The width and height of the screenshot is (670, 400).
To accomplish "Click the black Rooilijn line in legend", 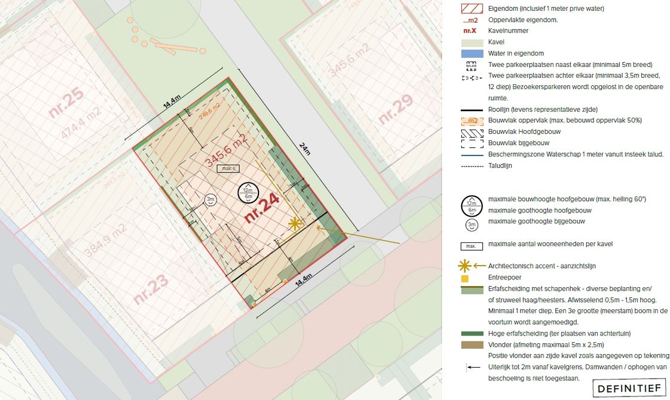I will point(471,110).
